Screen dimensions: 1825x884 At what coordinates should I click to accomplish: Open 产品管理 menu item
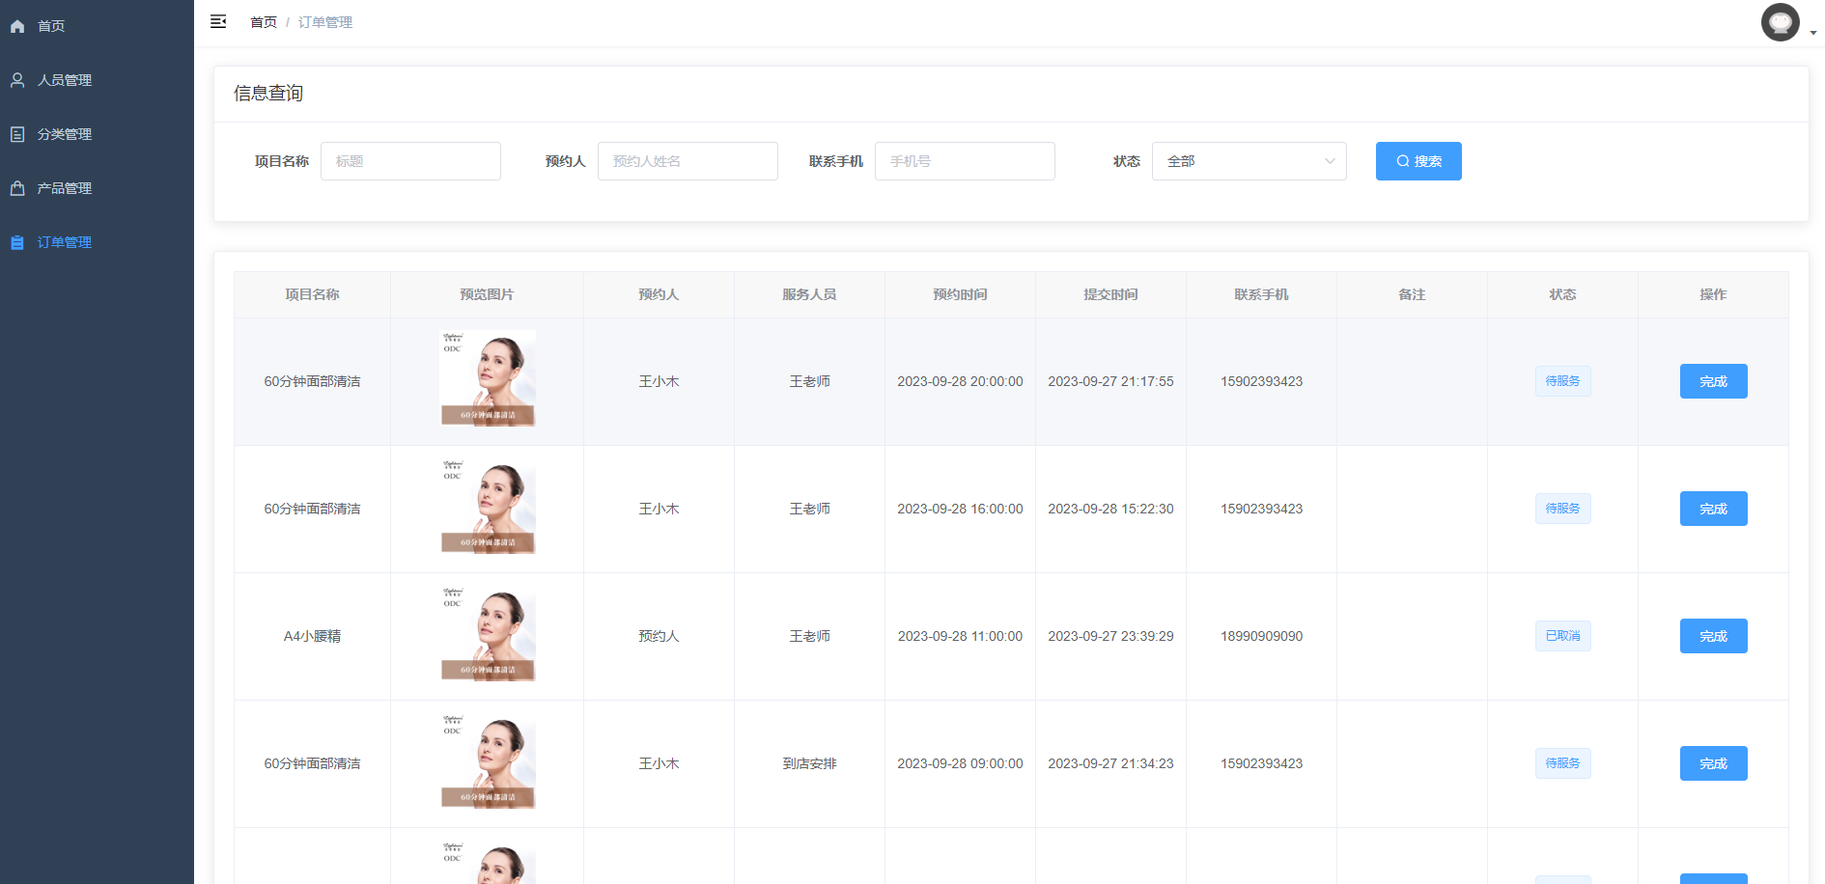(97, 188)
